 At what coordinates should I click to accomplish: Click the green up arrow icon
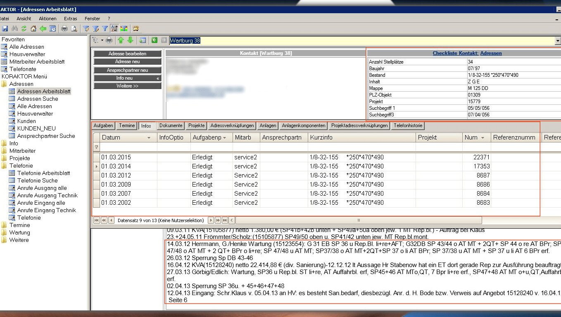[x=121, y=40]
